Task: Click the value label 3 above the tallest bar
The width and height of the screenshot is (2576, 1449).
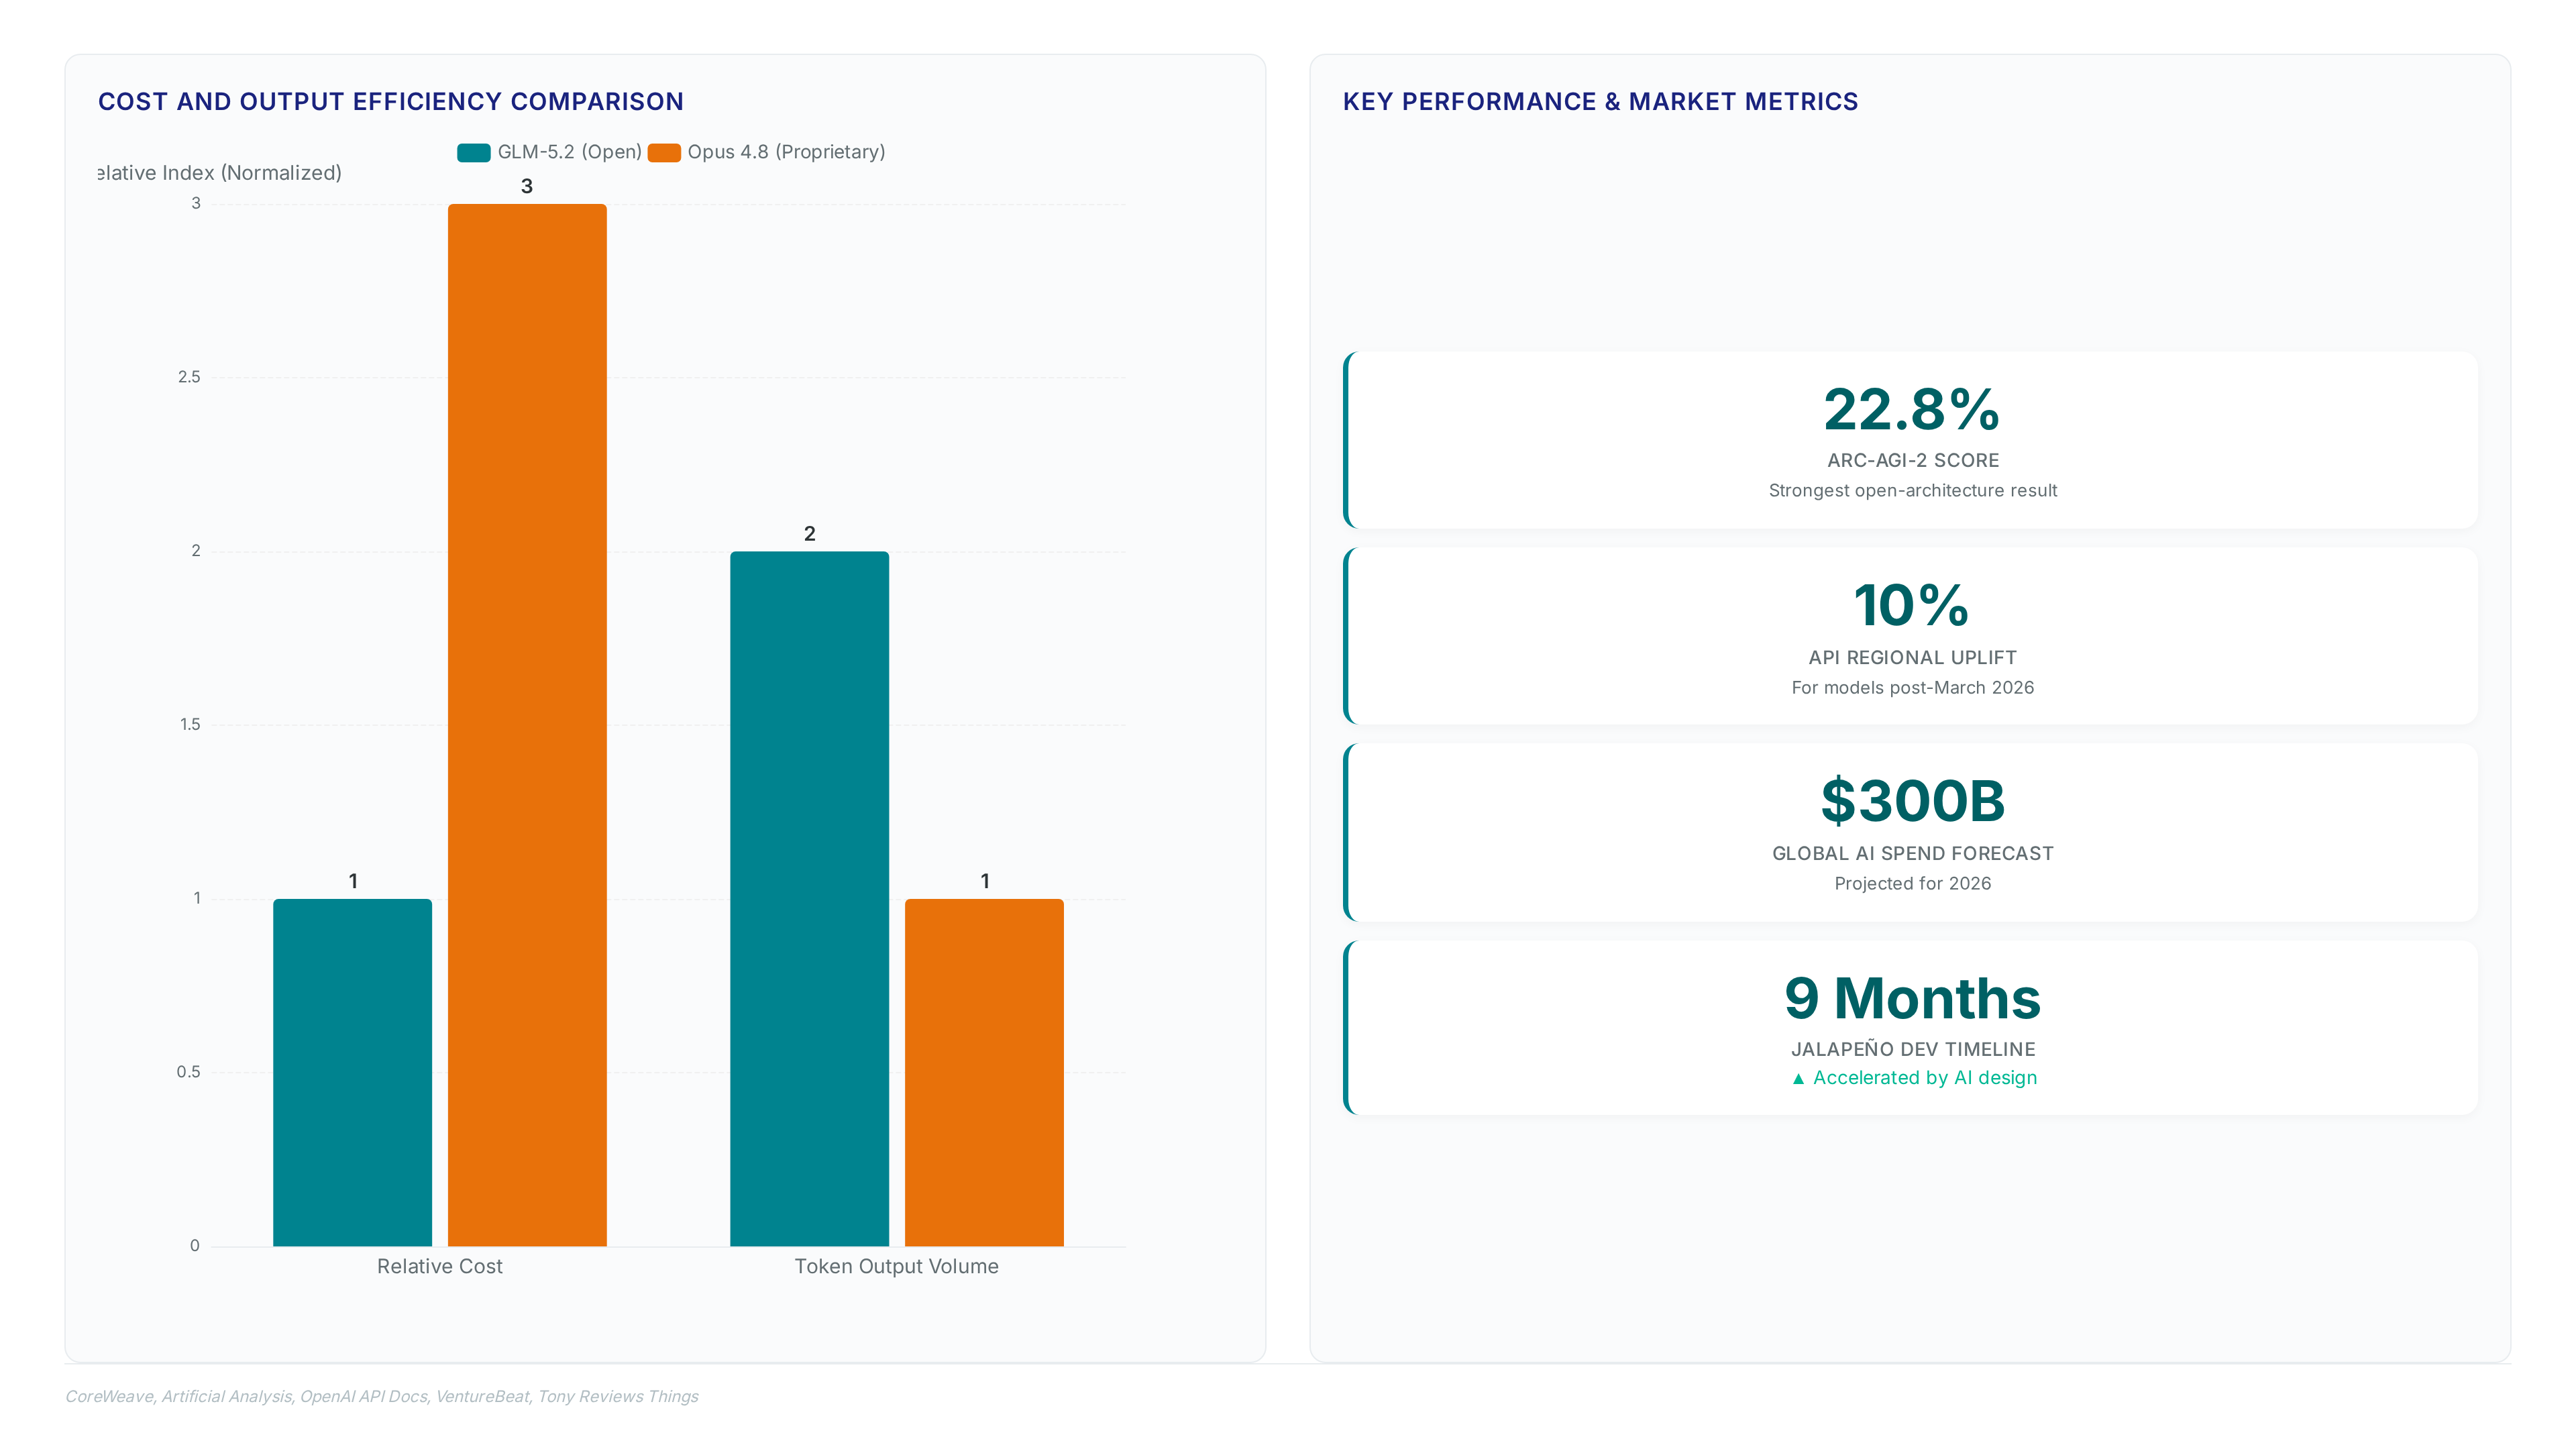Action: (x=527, y=186)
